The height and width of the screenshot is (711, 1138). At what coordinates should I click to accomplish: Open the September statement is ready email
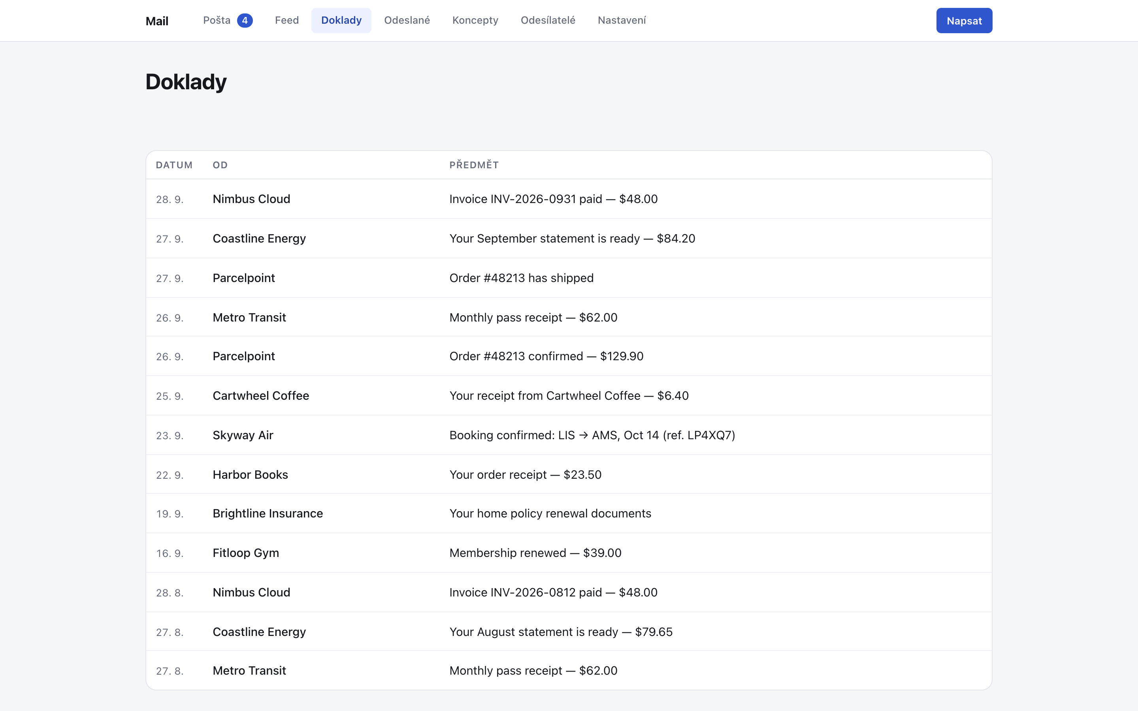coord(569,239)
